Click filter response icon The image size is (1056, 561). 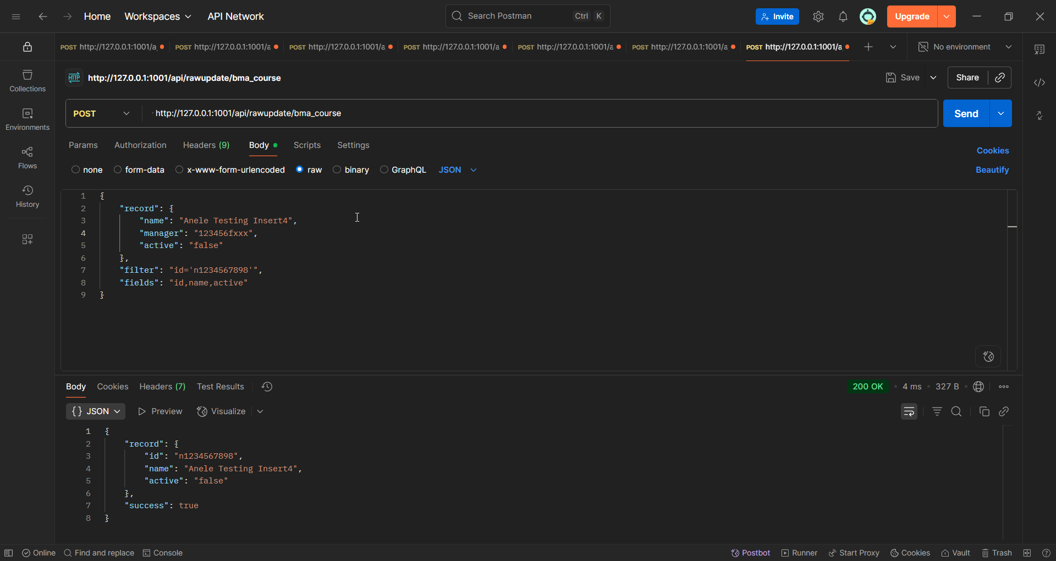click(x=937, y=411)
